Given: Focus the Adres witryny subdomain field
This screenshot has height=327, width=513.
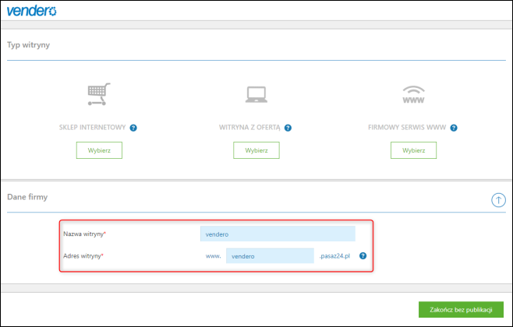Looking at the screenshot, I should tap(270, 256).
